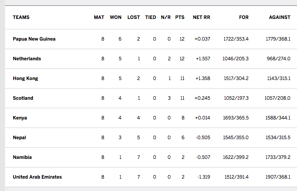Screen dimensions: 297x191
Task: Click the LOST column header
Action: coord(134,17)
